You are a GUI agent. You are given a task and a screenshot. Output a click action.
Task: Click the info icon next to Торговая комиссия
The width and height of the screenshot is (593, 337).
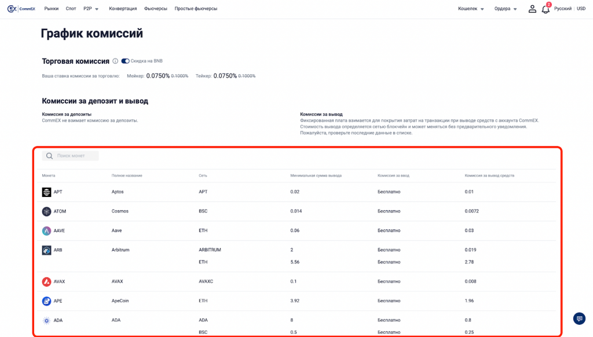coord(115,61)
